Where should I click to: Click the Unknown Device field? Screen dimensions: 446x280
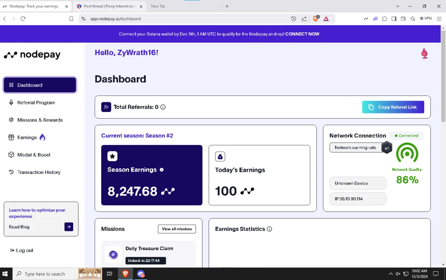pos(358,183)
